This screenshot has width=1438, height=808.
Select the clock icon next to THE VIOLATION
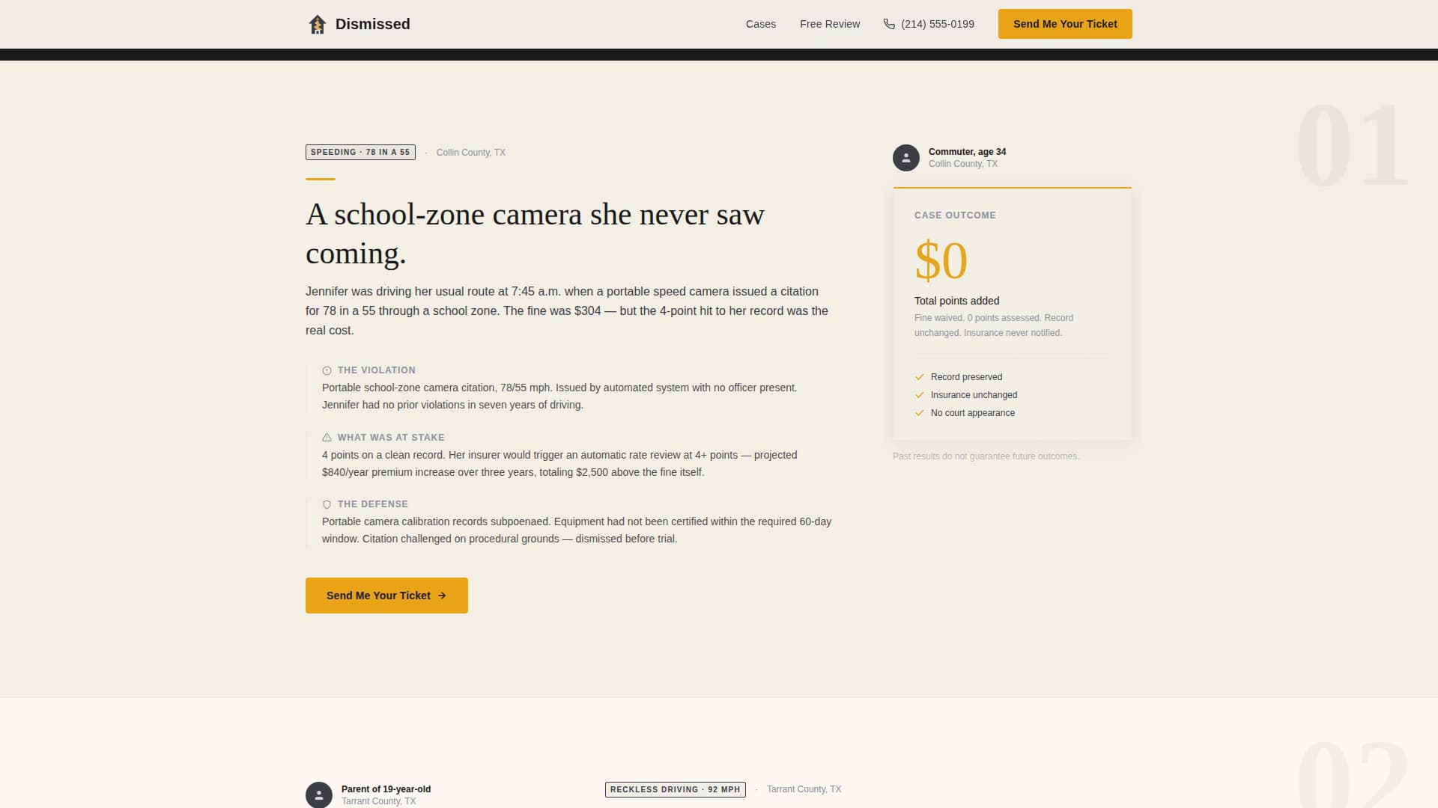(326, 370)
